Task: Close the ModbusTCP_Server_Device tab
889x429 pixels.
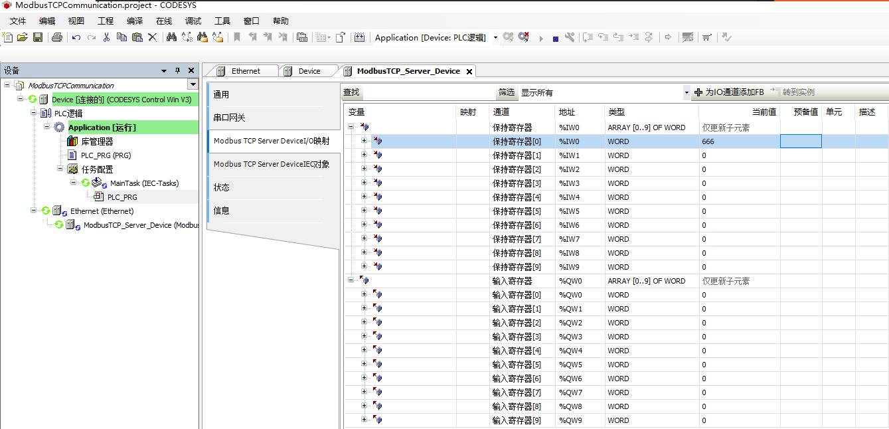Action: click(x=469, y=72)
